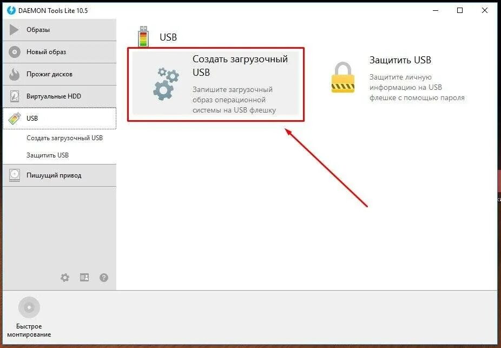Select the Новый образ menu label
Screen dimensions: 501x348
point(46,52)
